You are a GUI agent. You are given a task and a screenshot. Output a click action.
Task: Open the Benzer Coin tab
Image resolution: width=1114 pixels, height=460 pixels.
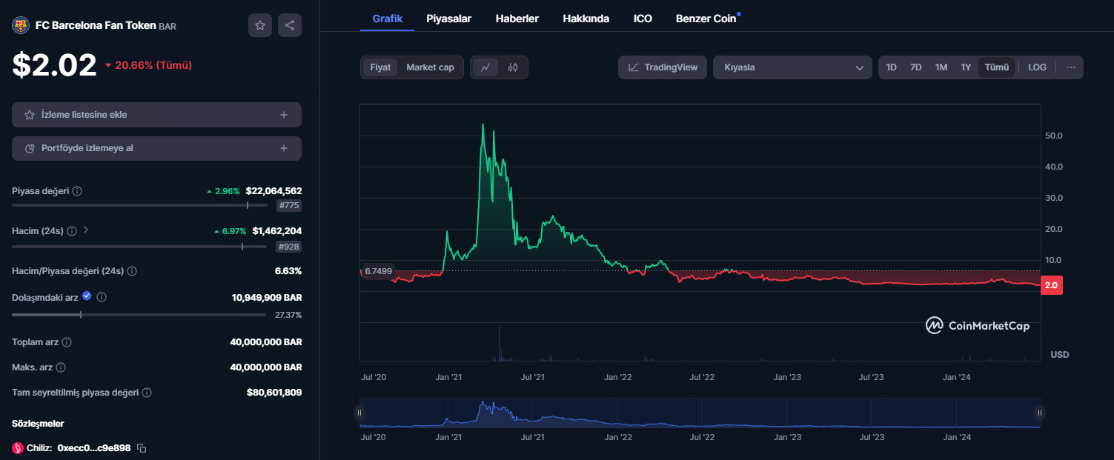pos(706,19)
